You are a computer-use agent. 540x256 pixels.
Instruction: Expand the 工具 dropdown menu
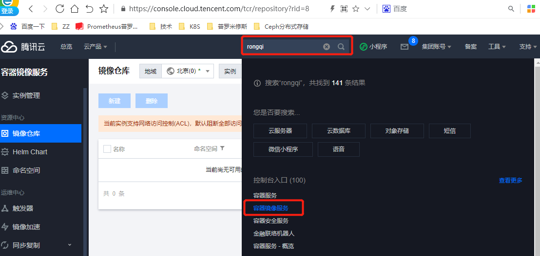pos(497,46)
